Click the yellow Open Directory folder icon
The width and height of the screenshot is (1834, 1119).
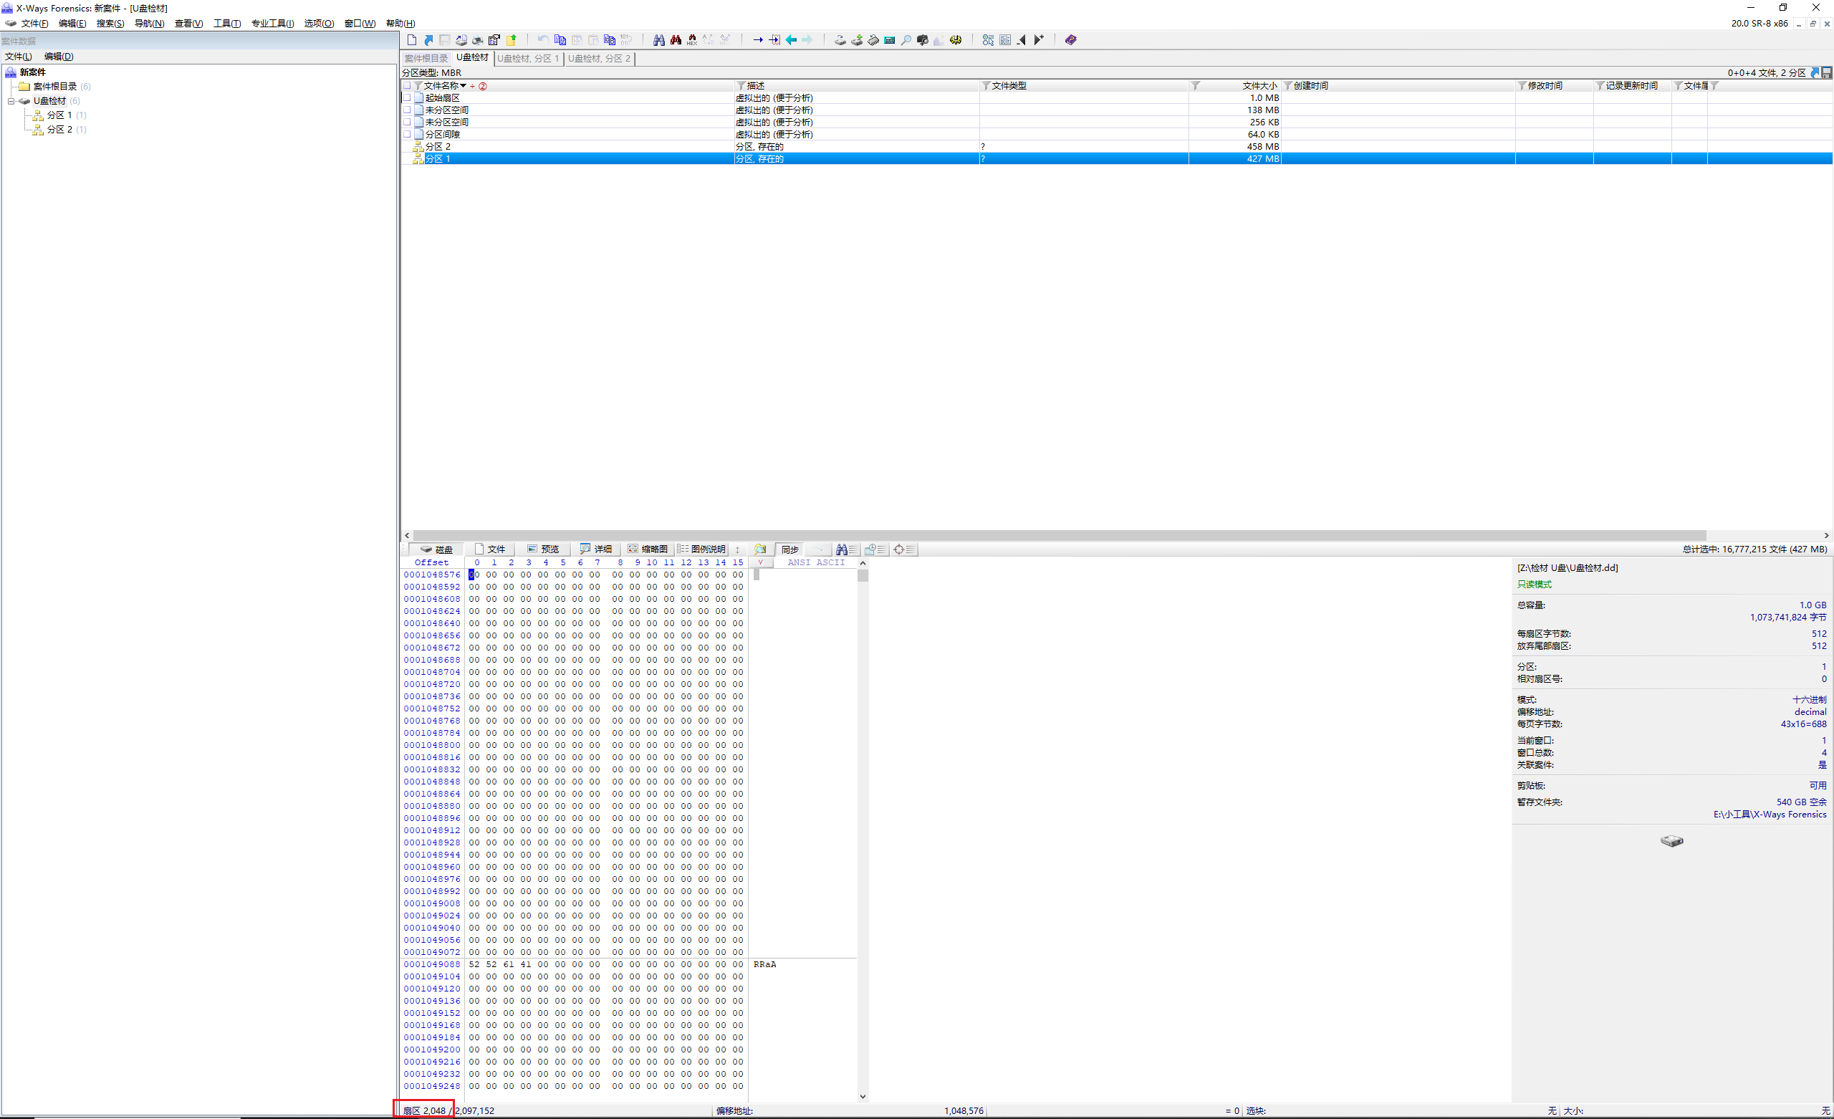512,40
